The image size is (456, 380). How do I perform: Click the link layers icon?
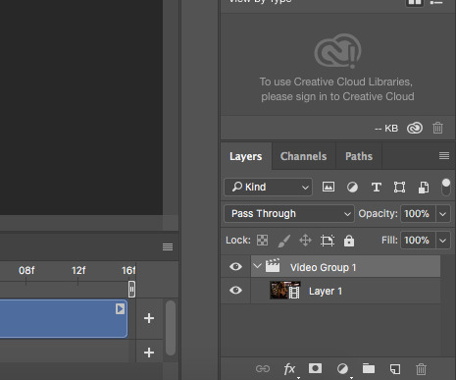tap(263, 369)
